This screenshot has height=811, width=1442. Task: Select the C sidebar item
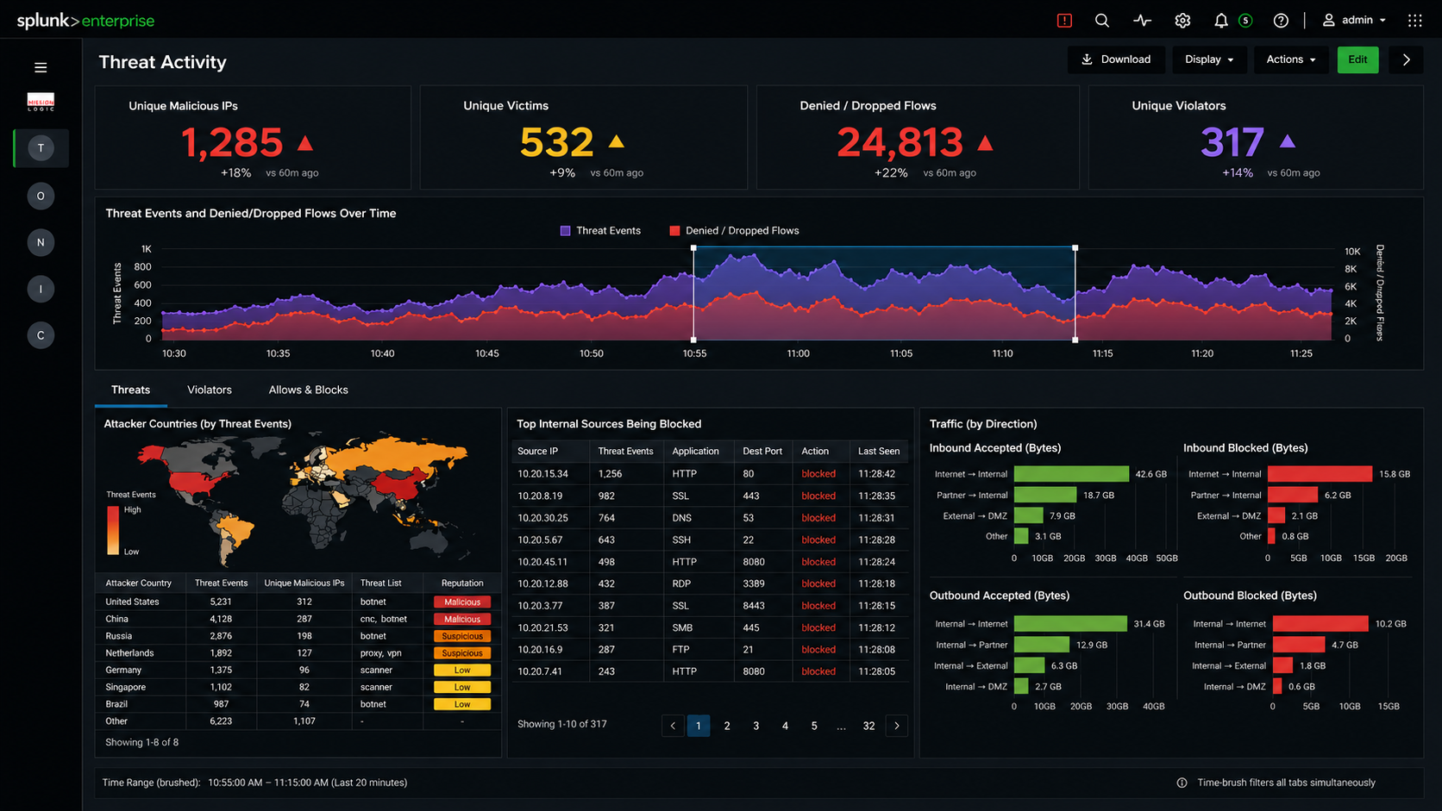pyautogui.click(x=41, y=335)
